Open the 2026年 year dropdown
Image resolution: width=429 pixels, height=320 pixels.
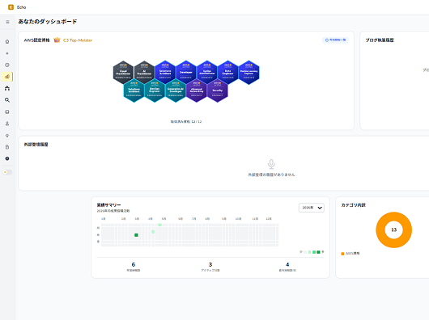tap(312, 208)
